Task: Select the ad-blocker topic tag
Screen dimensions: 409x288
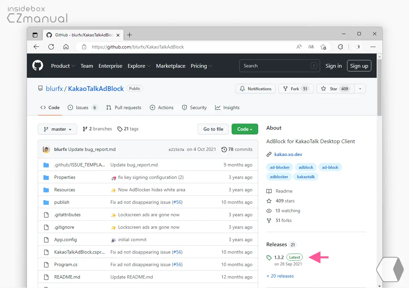Action: coord(279,167)
